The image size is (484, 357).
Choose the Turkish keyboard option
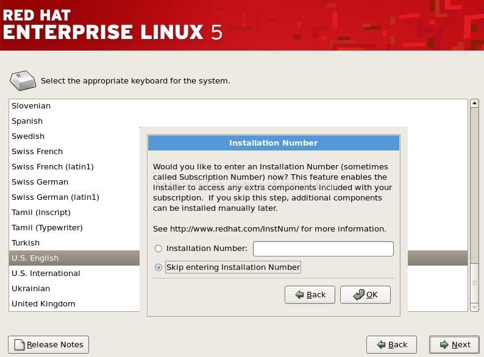point(26,243)
